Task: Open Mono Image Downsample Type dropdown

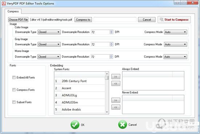Action: point(49,56)
